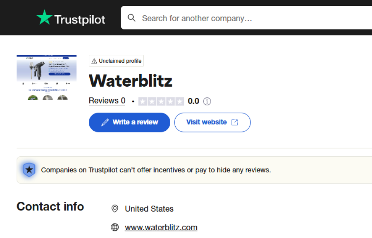This screenshot has height=238, width=372.
Task: Click the Waterblitz company name heading
Action: 131,81
